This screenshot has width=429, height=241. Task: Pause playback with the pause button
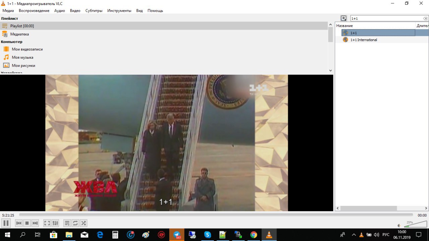point(6,223)
